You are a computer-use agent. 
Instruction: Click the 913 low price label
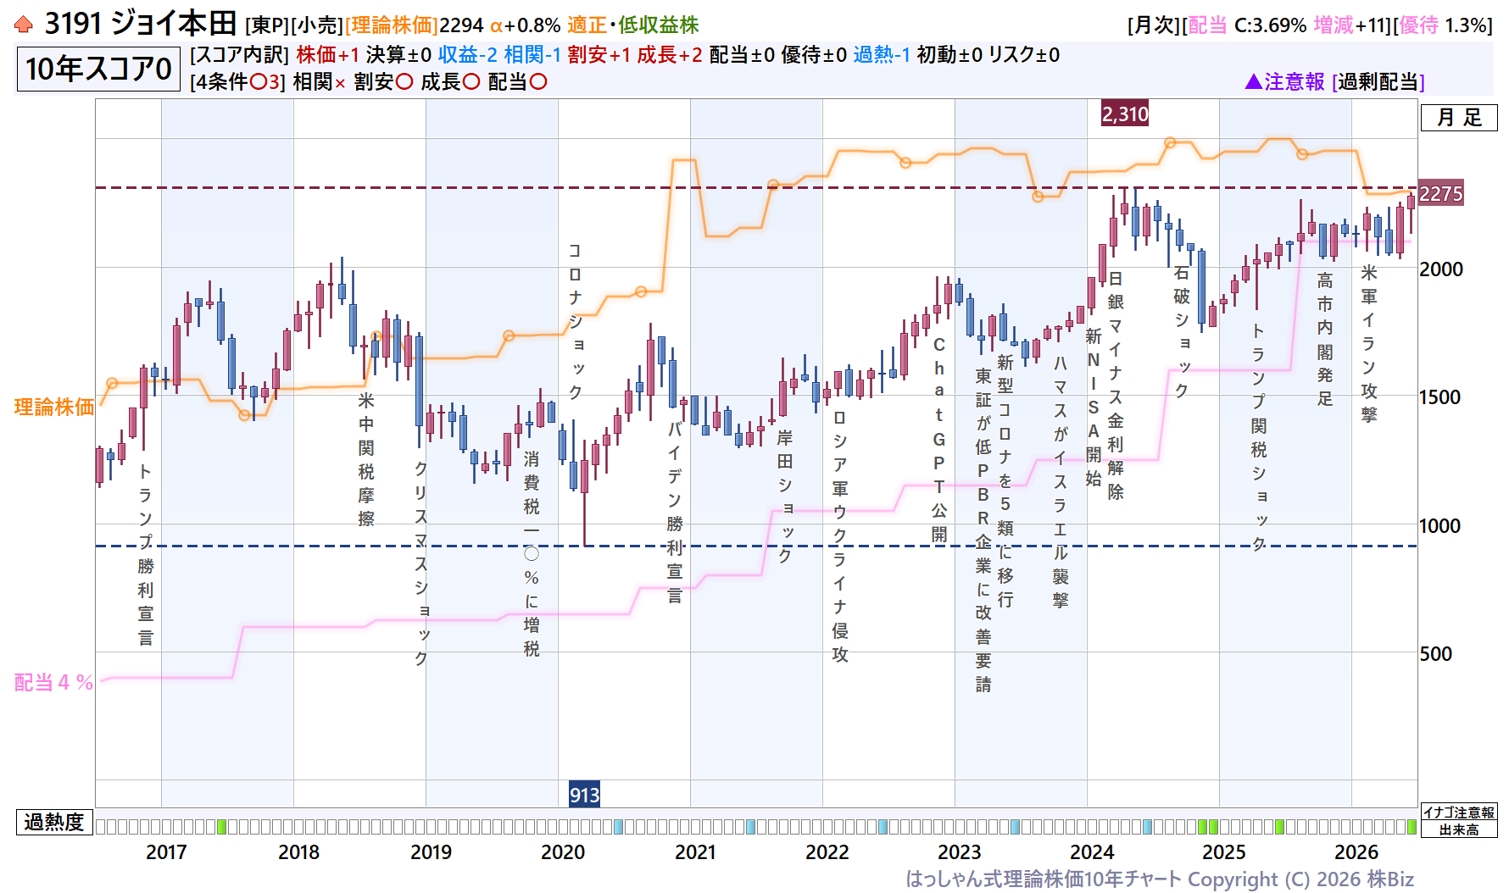click(584, 795)
